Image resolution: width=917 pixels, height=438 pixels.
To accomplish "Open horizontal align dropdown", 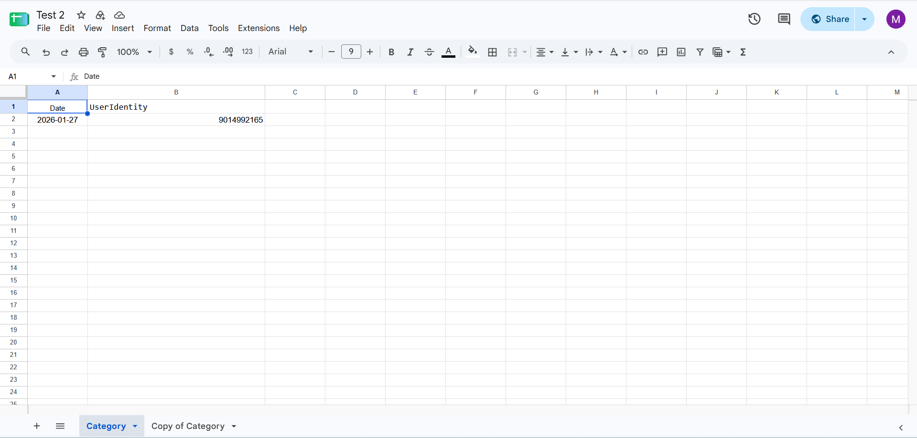I will [545, 52].
